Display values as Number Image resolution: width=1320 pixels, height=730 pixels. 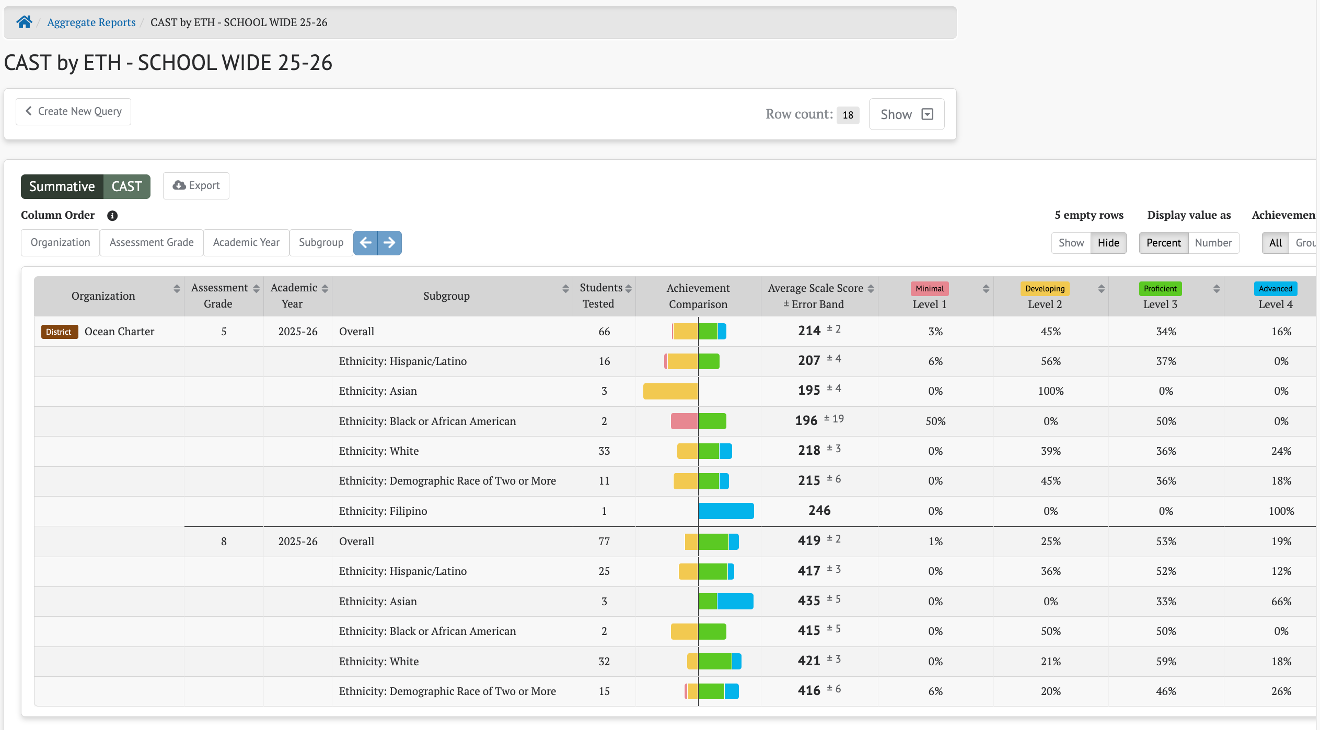tap(1213, 243)
